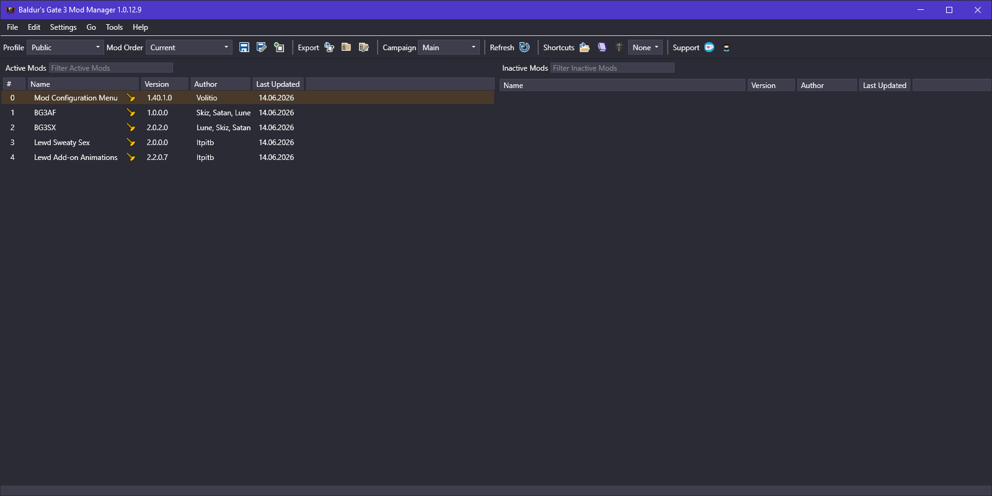Select the BG3SX mod name
This screenshot has width=992, height=496.
click(45, 128)
